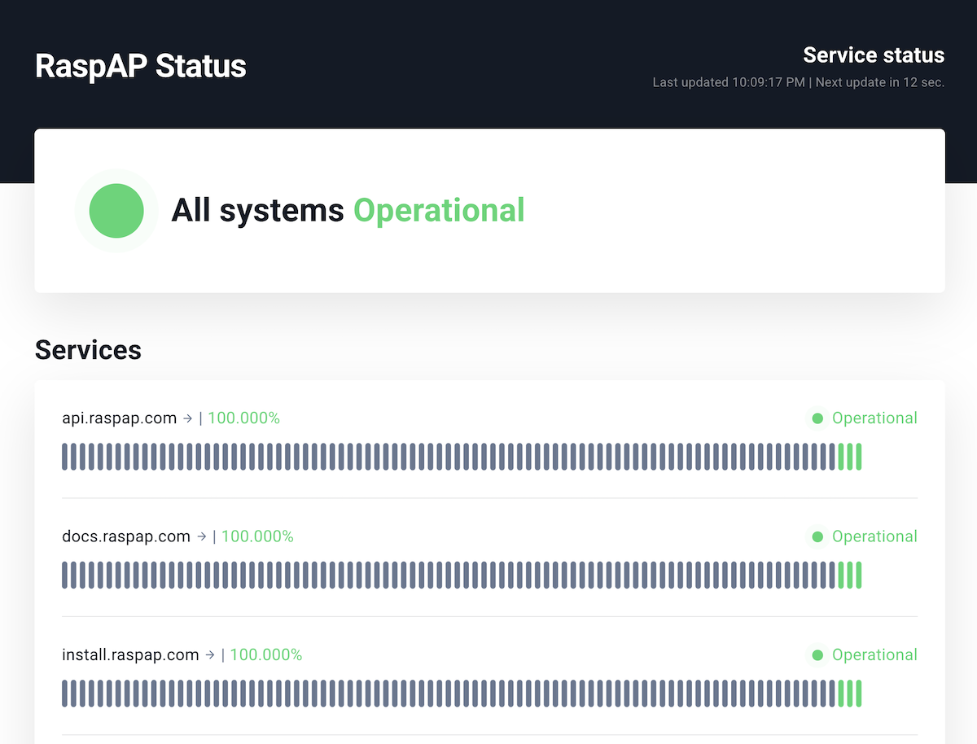Click the RaspAP Status page title
This screenshot has height=744, width=977.
coord(141,66)
